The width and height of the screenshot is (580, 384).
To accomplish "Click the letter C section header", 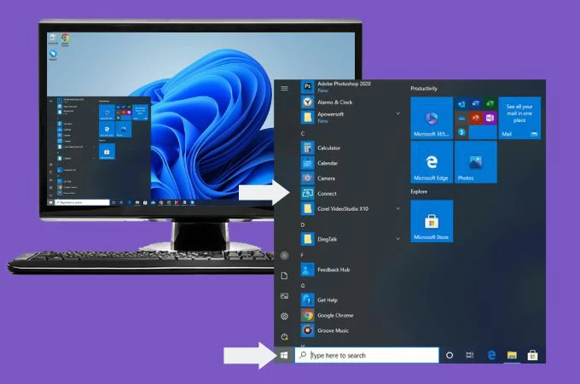I will [x=303, y=134].
